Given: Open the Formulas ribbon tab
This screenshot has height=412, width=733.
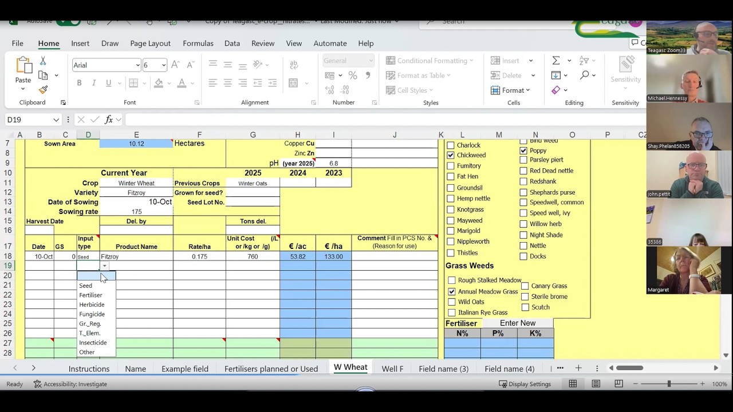Looking at the screenshot, I should coord(198,43).
